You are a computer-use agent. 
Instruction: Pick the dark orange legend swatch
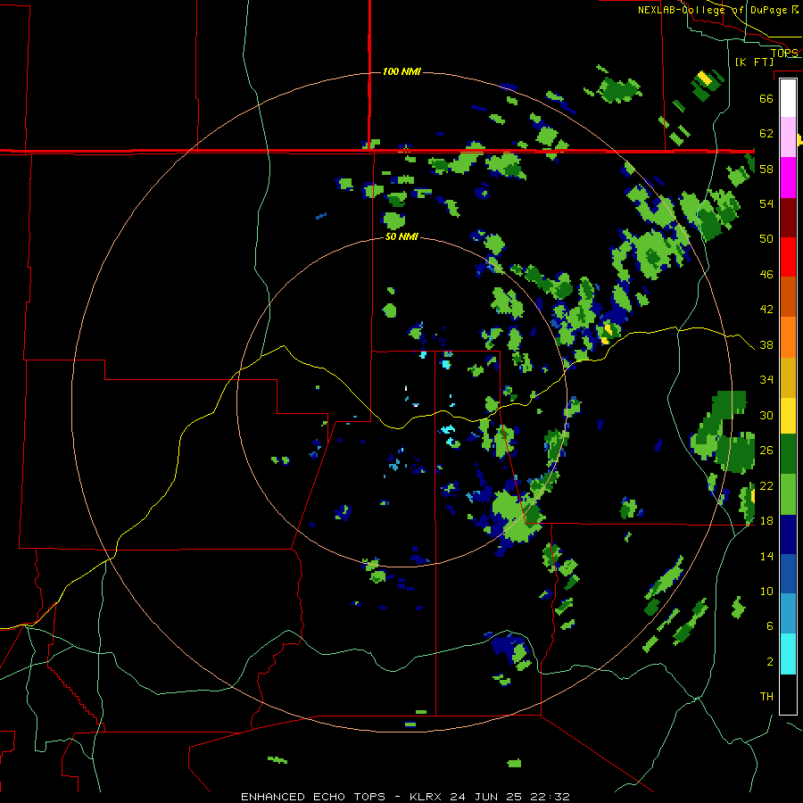[788, 297]
